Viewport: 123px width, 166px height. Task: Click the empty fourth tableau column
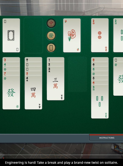click(x=78, y=74)
